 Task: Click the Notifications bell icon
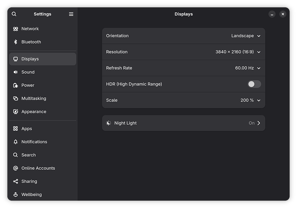point(15,142)
